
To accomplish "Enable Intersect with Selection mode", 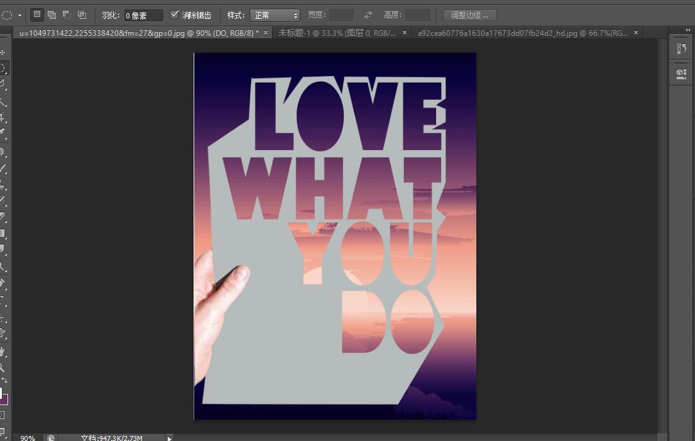I will tap(82, 14).
